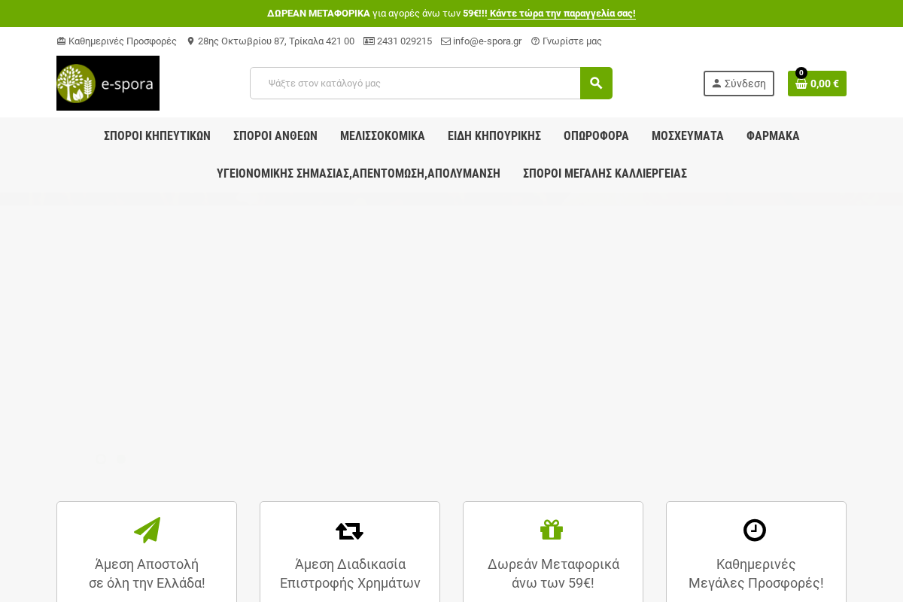Click the location pin address icon
This screenshot has height=602, width=903.
tap(190, 41)
